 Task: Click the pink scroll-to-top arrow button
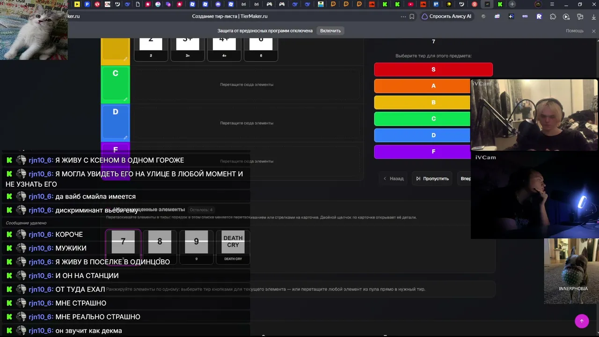(x=582, y=321)
